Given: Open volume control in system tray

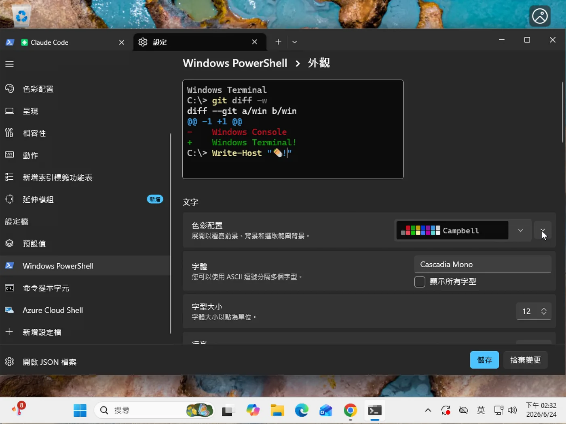Looking at the screenshot, I should (x=512, y=410).
